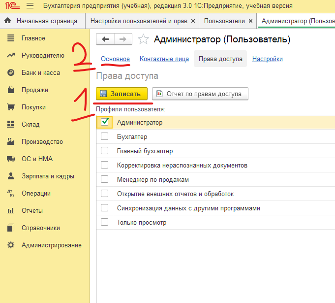Go back with the left arrow
The image size is (335, 303).
point(105,39)
